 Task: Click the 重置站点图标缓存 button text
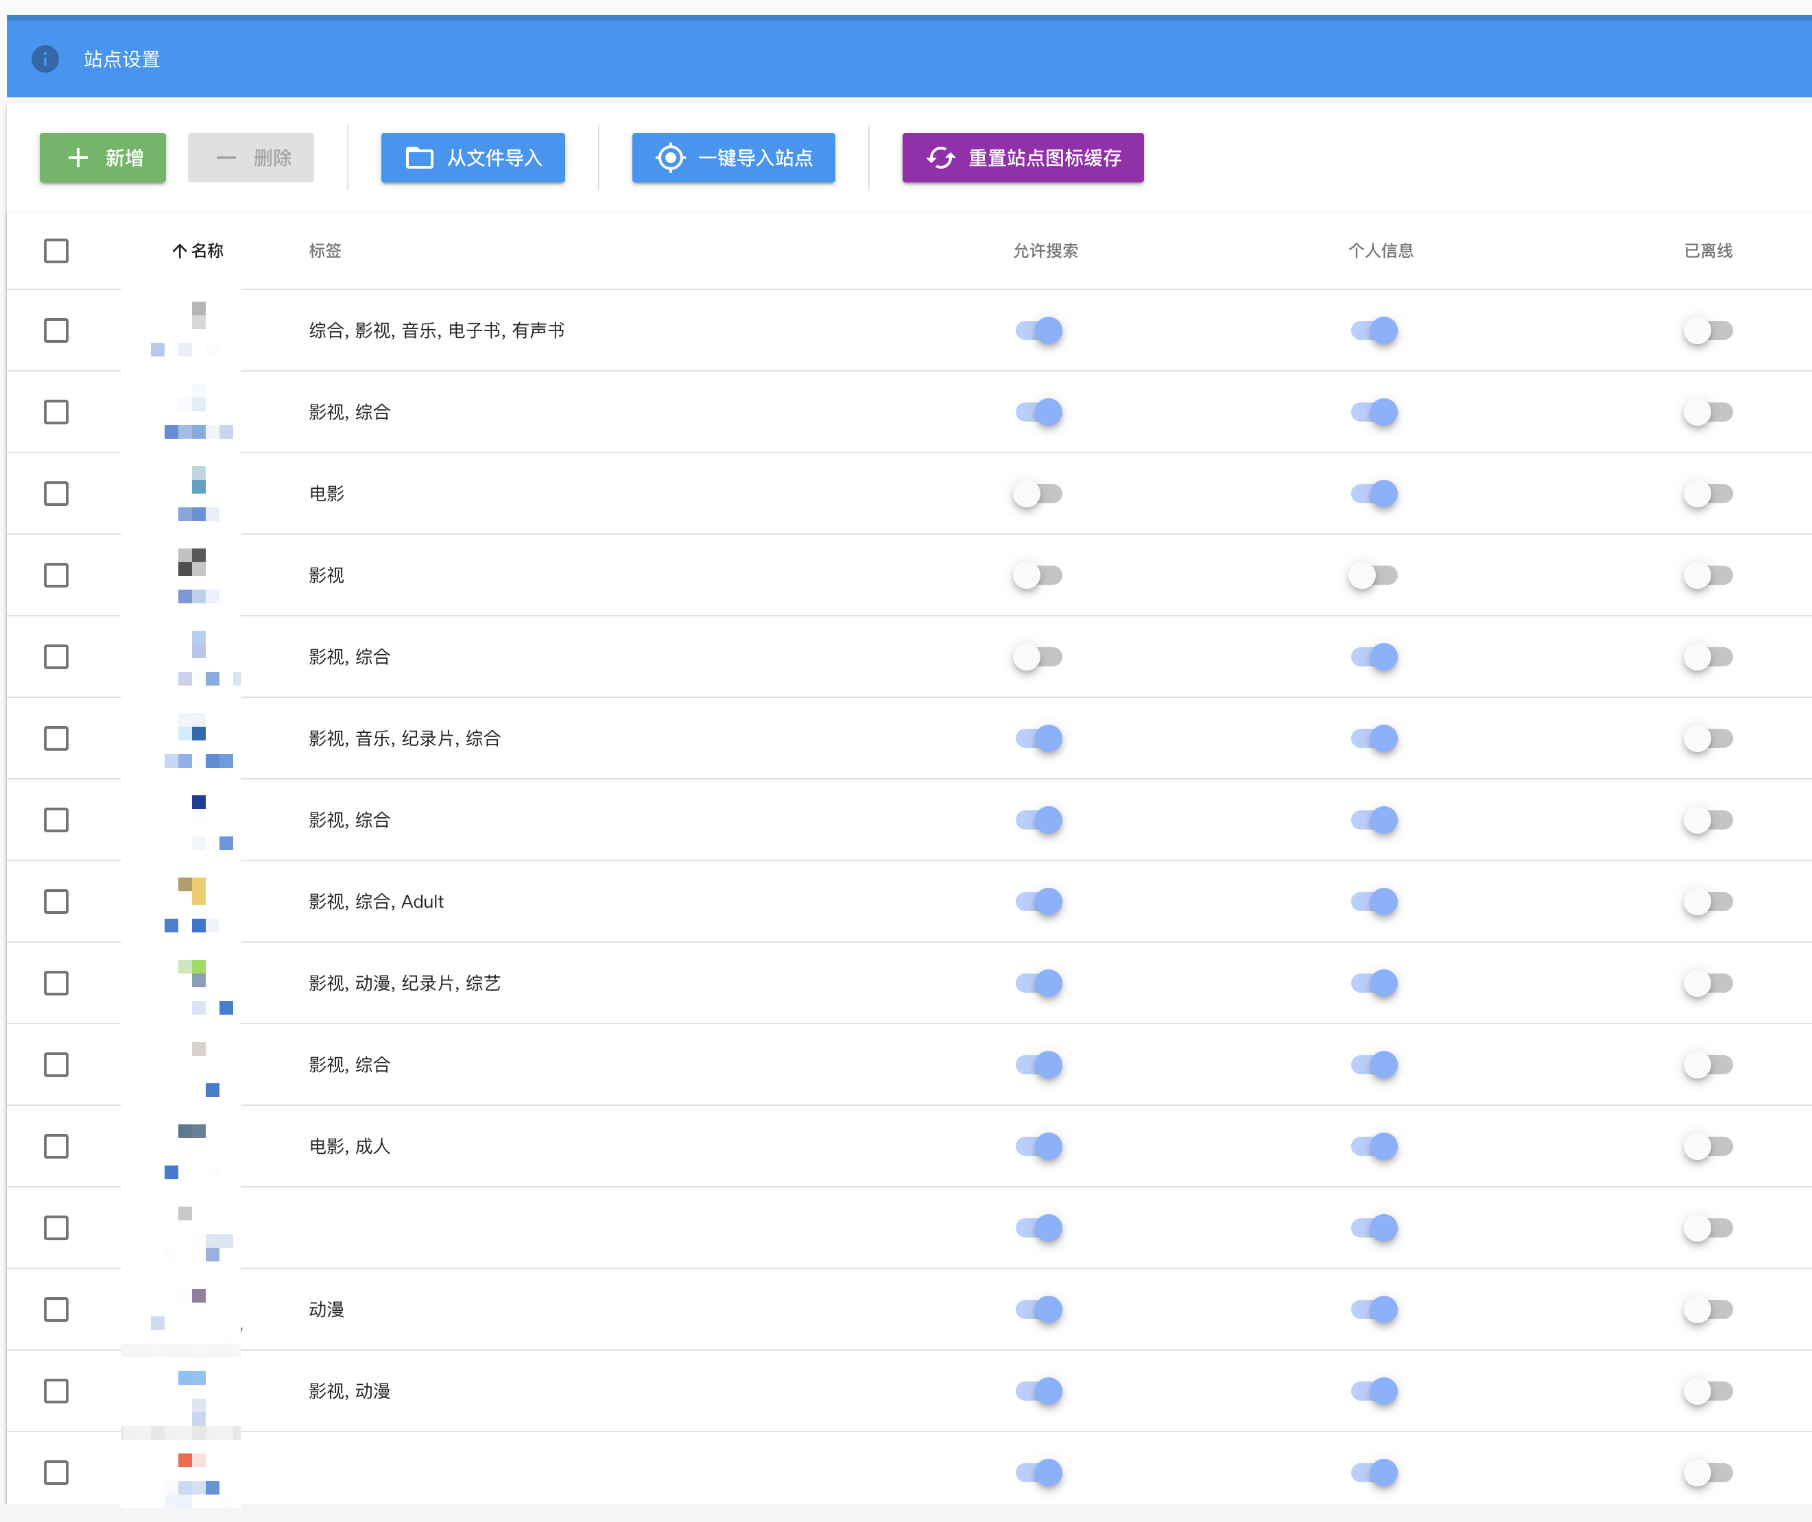(x=1045, y=158)
